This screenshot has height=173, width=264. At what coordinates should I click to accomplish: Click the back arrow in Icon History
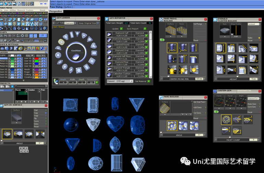tap(41, 4)
